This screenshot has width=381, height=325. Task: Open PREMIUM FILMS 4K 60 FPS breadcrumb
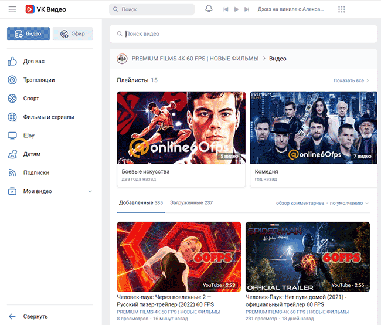[195, 59]
